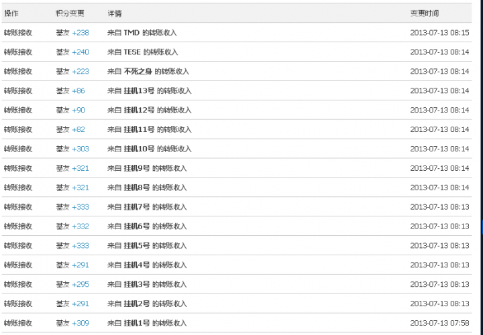
Task: Click the timestamp in the 挂机2号 row
Action: 439,304
